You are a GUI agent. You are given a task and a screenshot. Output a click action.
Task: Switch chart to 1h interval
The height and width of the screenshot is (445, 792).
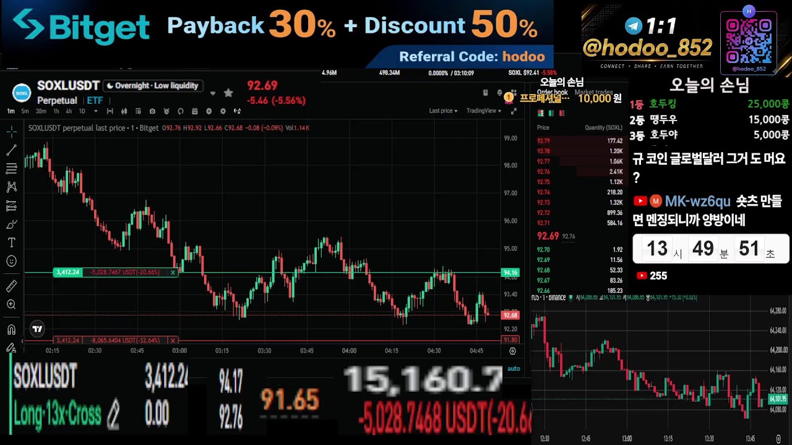pos(56,111)
